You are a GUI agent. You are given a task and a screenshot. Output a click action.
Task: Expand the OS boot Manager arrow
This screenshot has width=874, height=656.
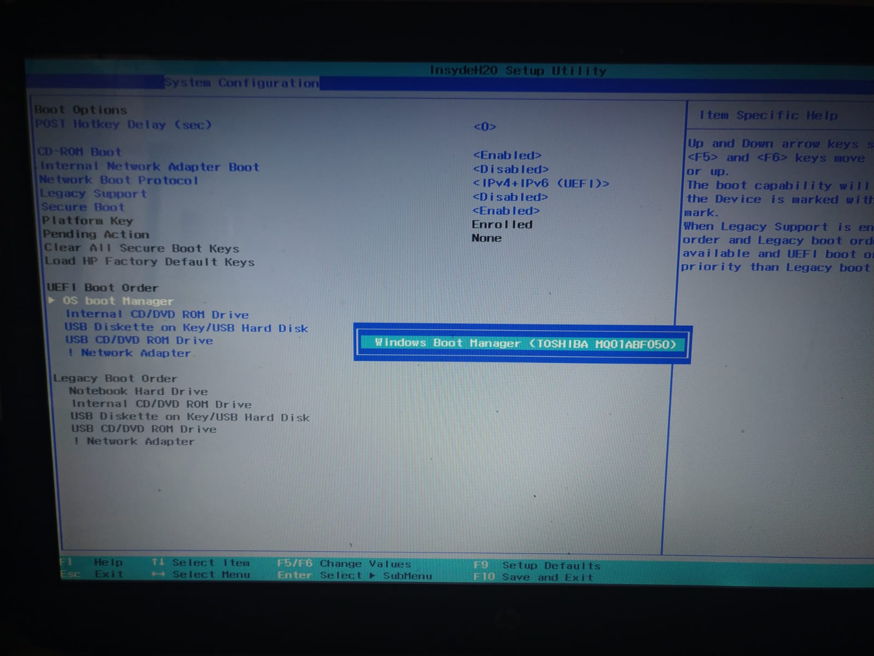(x=52, y=300)
